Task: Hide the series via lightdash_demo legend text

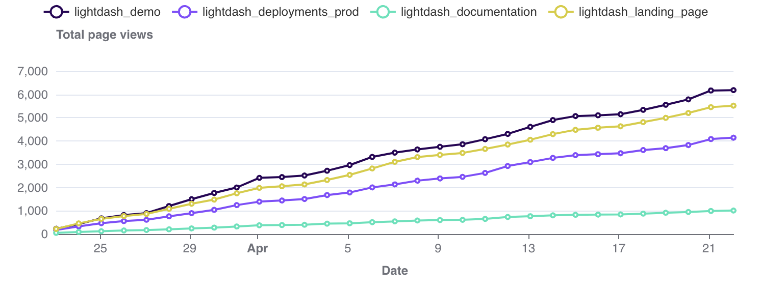Action: [x=117, y=12]
